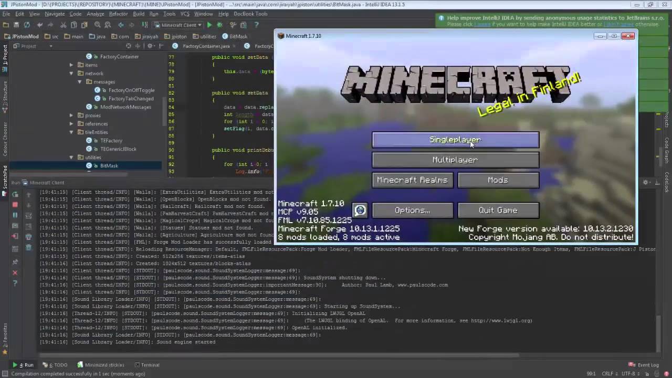Click the Print console output icon
Screen dimensions: 672x378
point(28,236)
